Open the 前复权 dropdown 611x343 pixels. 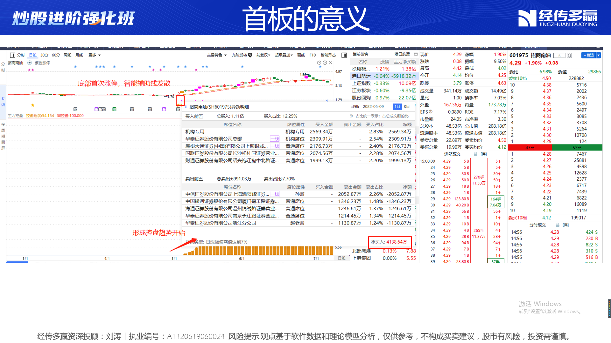pos(263,55)
